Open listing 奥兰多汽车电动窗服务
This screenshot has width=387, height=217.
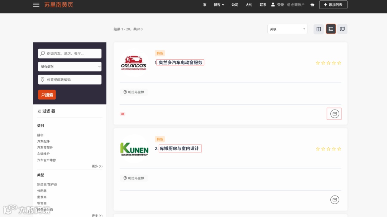[180, 62]
